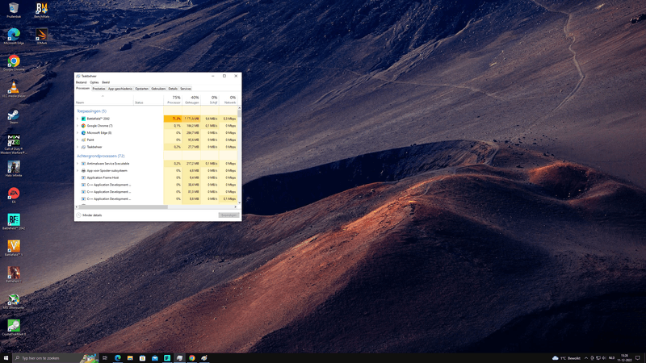Image resolution: width=646 pixels, height=363 pixels.
Task: Switch to the Opstarten tab
Action: coord(142,89)
